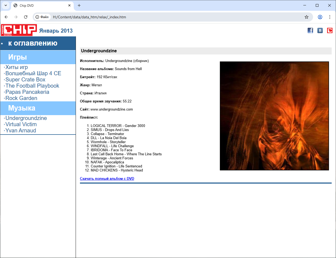
Task: Click track Collapse - Terminator
Action: coord(107,134)
